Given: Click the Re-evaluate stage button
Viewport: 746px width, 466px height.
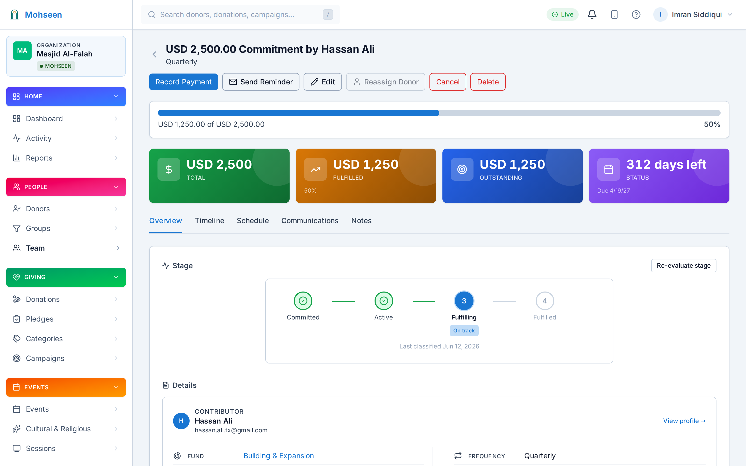Looking at the screenshot, I should point(683,265).
